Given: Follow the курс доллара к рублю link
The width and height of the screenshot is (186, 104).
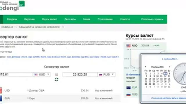Looking at the screenshot, I should [x=78, y=57].
